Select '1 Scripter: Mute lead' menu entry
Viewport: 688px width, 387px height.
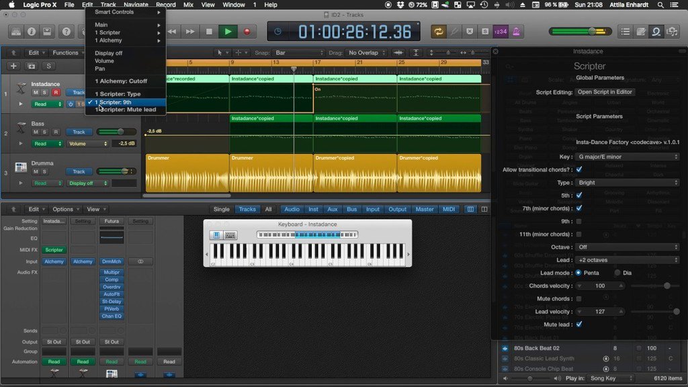126,110
